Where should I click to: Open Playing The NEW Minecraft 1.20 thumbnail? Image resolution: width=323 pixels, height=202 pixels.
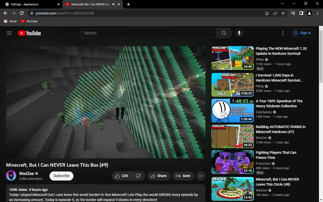point(233,58)
